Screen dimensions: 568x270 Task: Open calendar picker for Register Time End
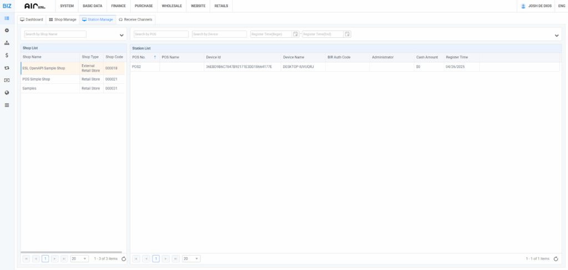tap(347, 34)
